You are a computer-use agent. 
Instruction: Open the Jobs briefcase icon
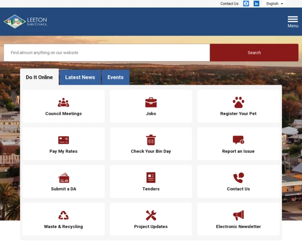(x=151, y=102)
